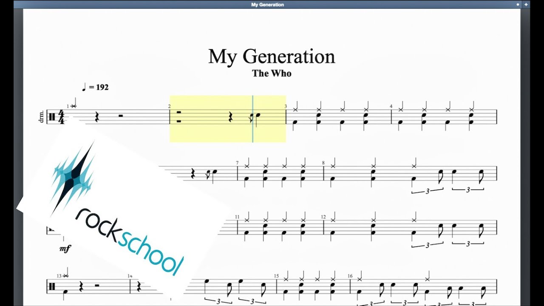Click the playback cursor in measure 2
544x306 pixels.
(253, 119)
